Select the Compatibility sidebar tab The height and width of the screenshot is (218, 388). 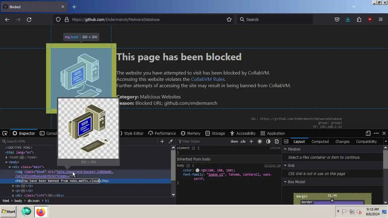[366, 141]
